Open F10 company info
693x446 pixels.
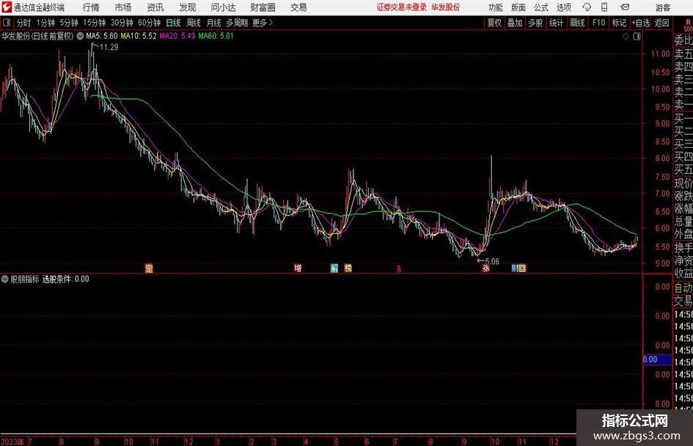click(598, 23)
